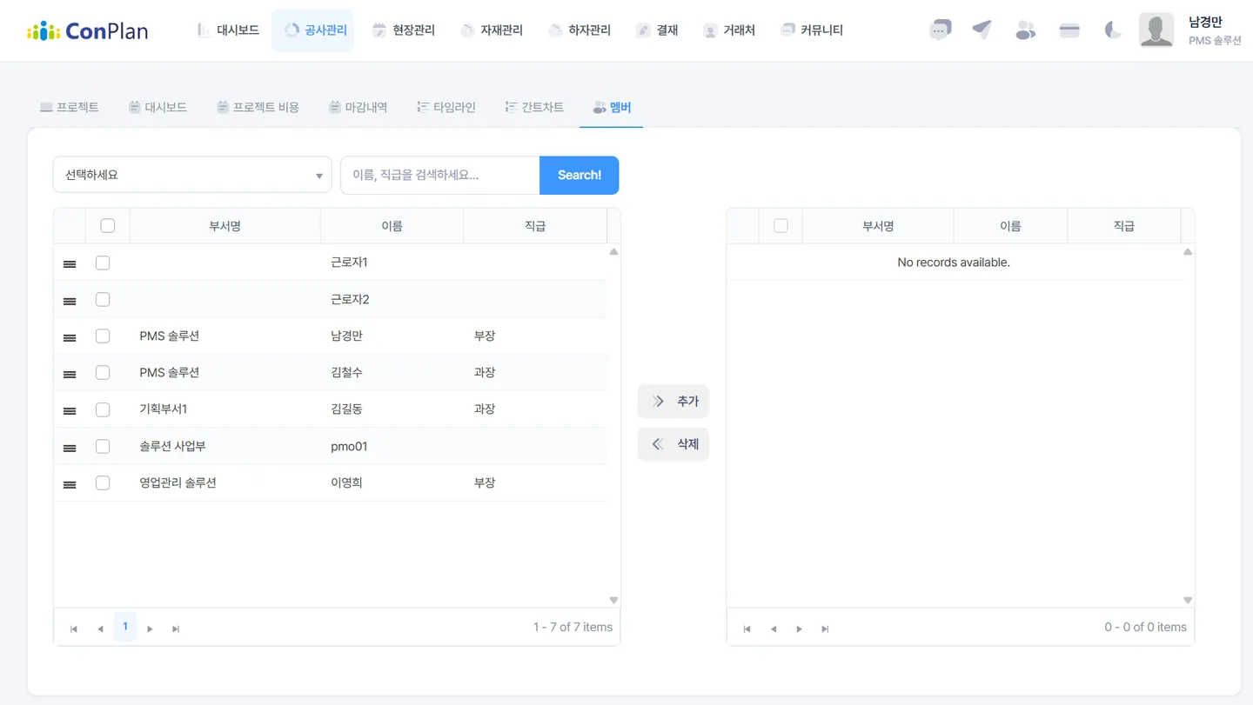Viewport: 1253px width, 705px height.
Task: Open 공사관리 in the top navigation
Action: click(x=313, y=30)
